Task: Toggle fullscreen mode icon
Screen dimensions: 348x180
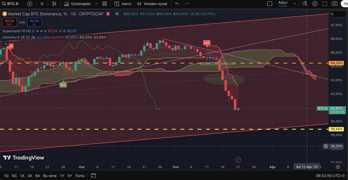Action: (325, 4)
